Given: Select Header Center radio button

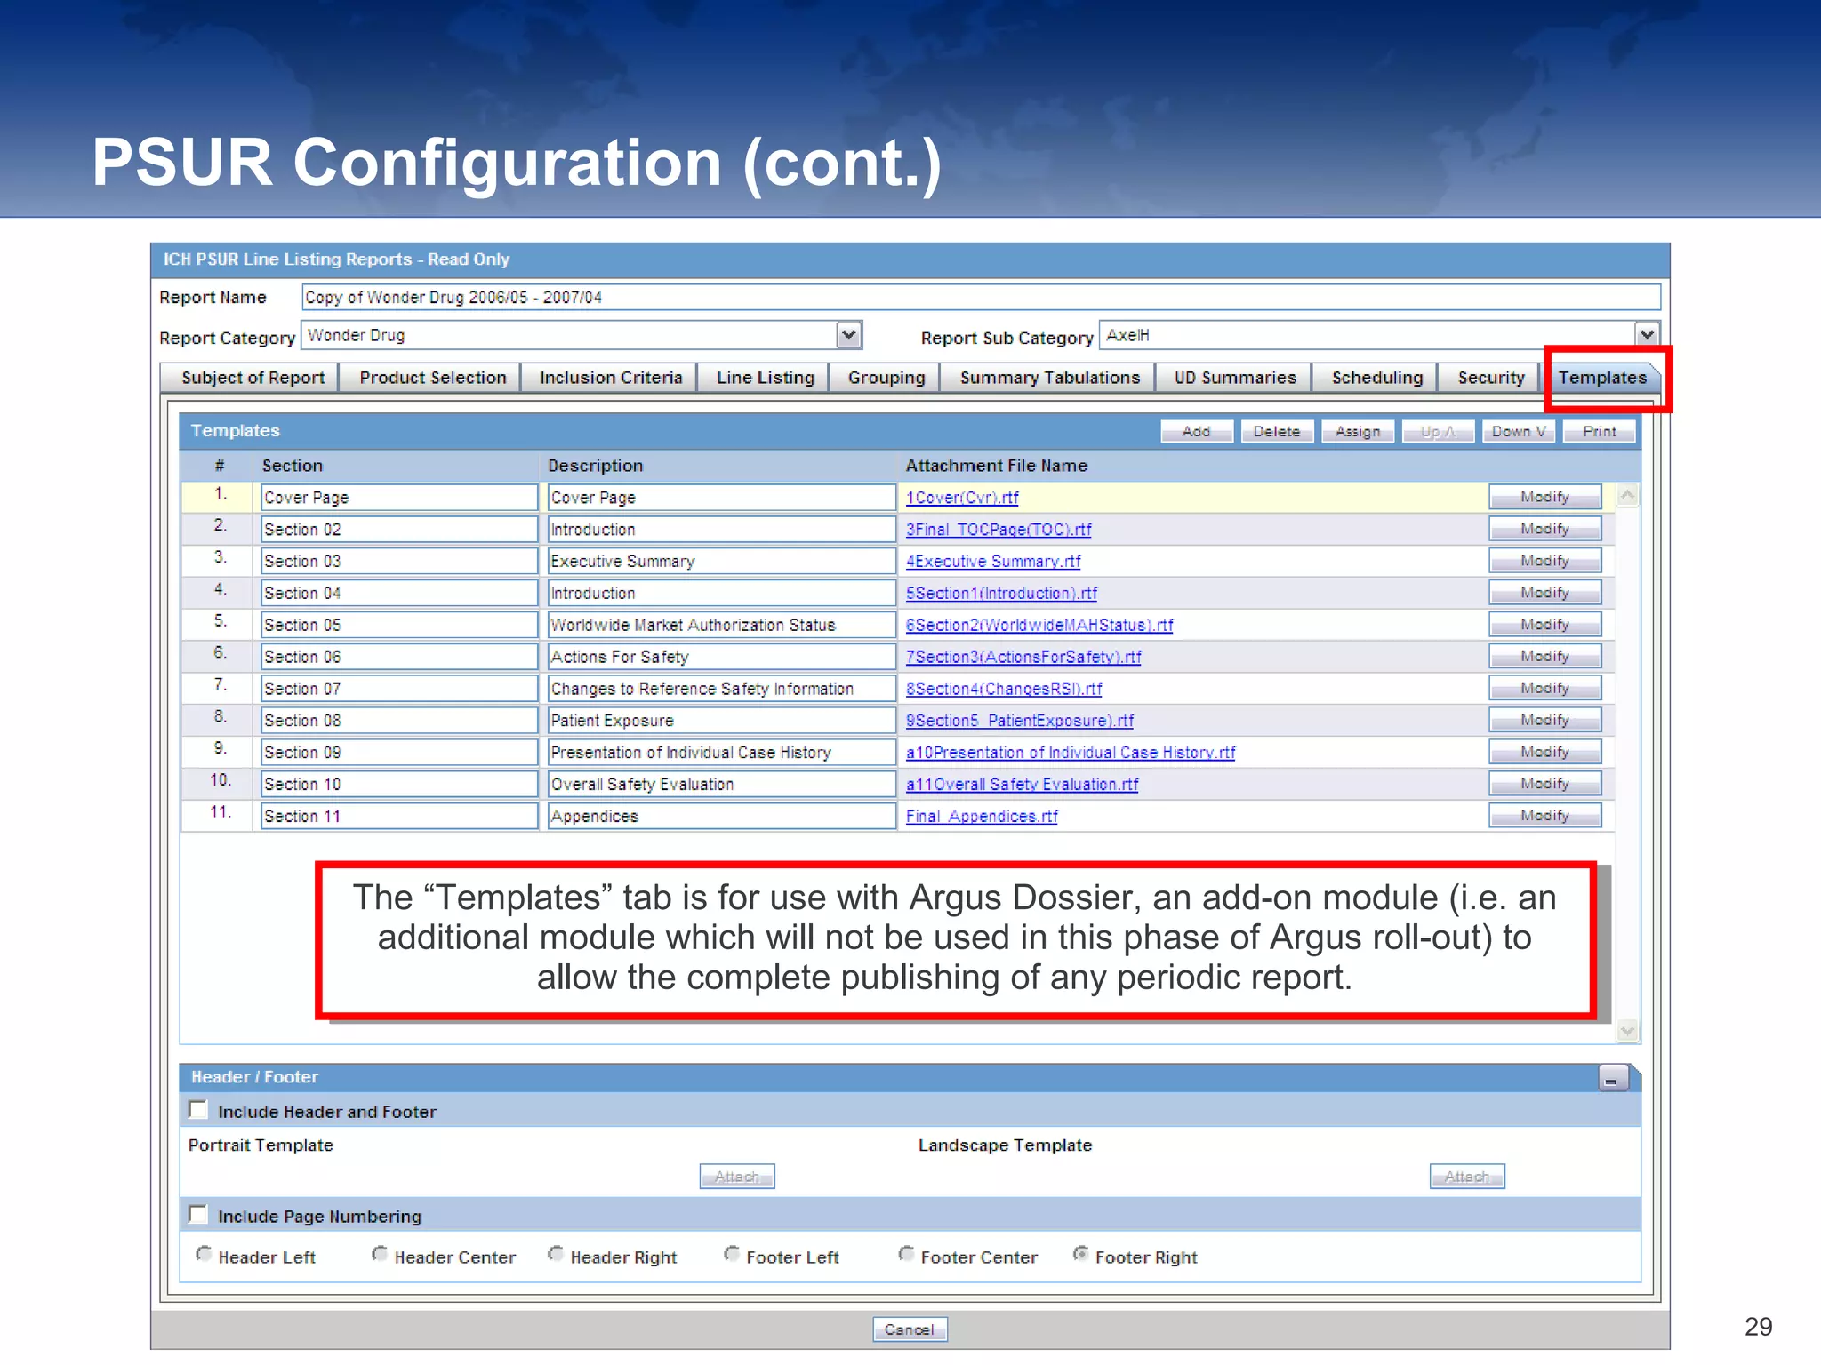Looking at the screenshot, I should 380,1254.
